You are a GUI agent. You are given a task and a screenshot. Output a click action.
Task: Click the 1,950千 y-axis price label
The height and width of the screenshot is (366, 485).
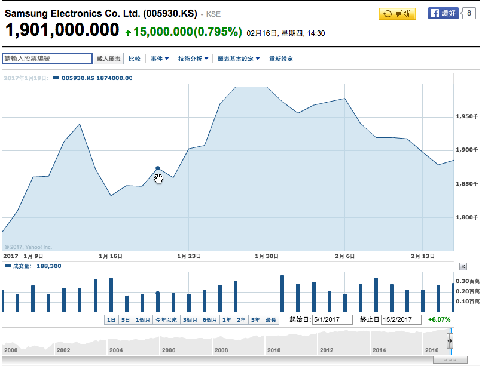tap(466, 116)
